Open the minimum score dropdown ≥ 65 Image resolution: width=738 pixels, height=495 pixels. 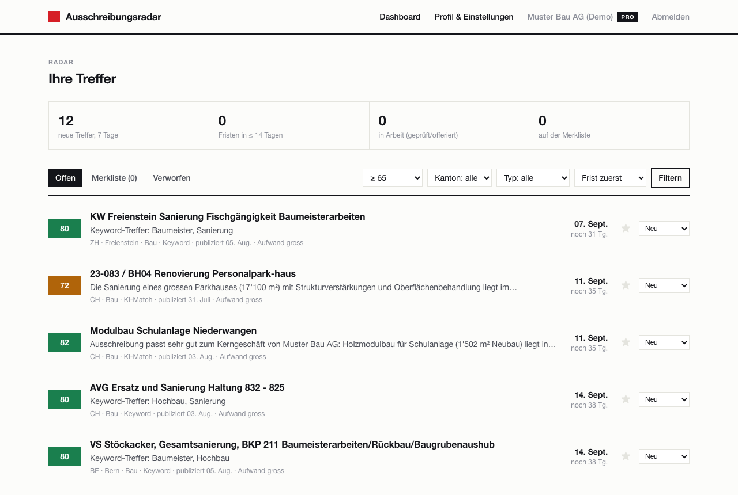click(x=393, y=178)
